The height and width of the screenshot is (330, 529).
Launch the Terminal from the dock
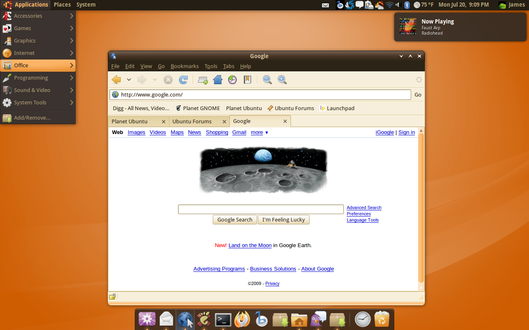tap(223, 320)
